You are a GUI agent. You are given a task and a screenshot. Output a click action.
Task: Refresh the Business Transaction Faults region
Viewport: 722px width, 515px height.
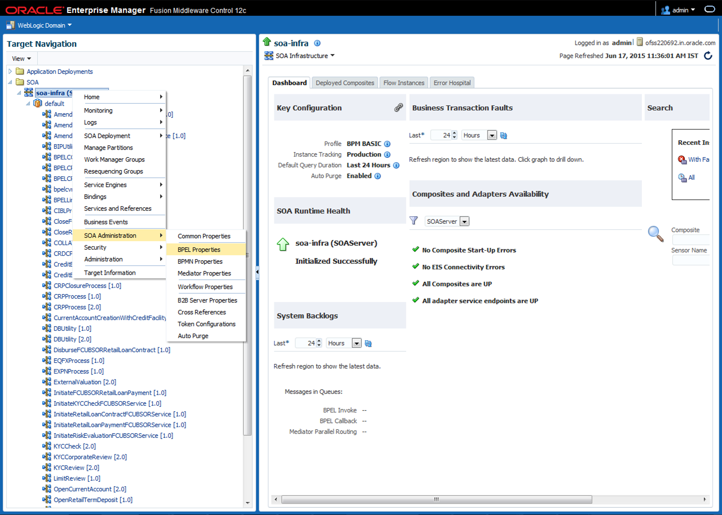tap(504, 136)
